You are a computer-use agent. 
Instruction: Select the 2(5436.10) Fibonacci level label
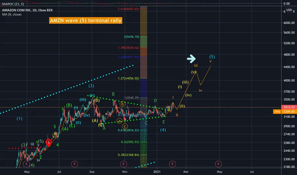(132, 37)
